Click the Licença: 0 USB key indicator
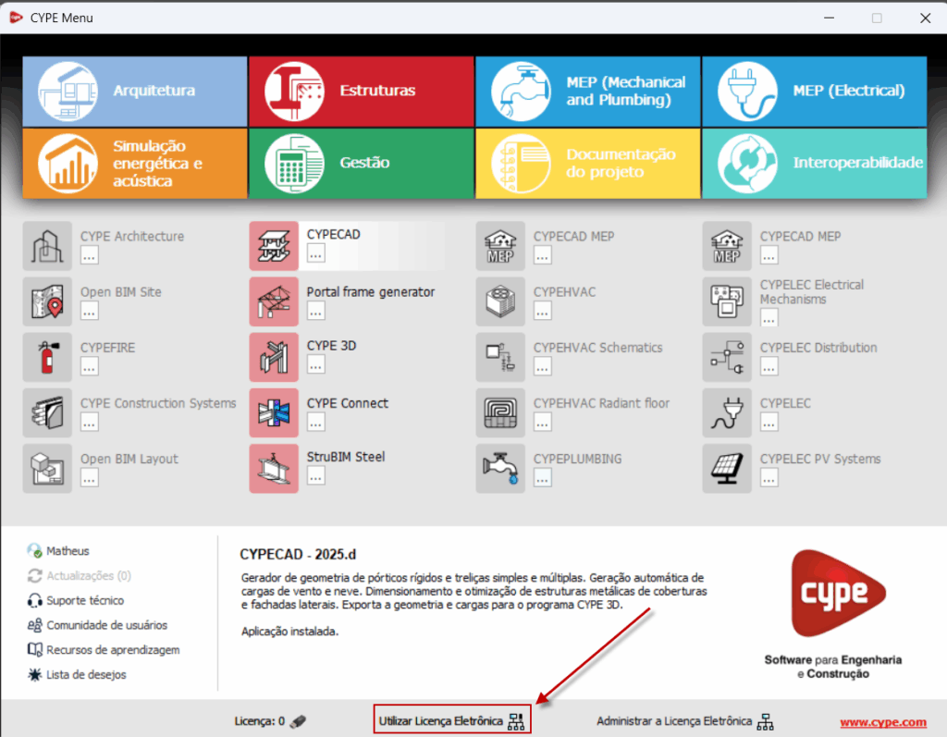This screenshot has width=947, height=737. pyautogui.click(x=271, y=721)
